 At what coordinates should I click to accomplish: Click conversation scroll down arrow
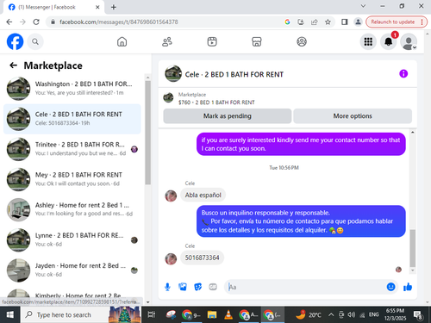pyautogui.click(x=413, y=270)
